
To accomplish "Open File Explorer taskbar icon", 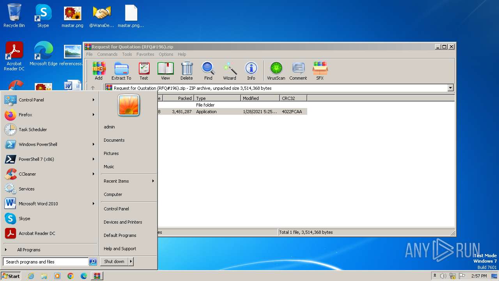I will click(x=44, y=276).
